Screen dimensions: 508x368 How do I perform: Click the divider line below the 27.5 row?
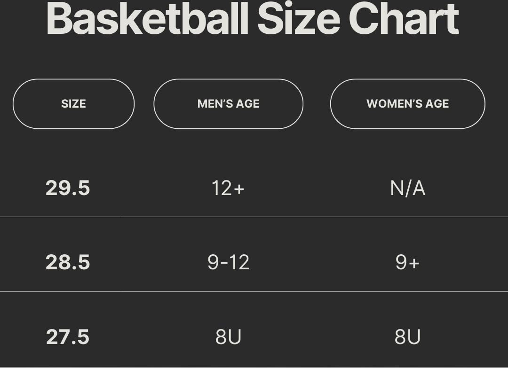(254, 367)
